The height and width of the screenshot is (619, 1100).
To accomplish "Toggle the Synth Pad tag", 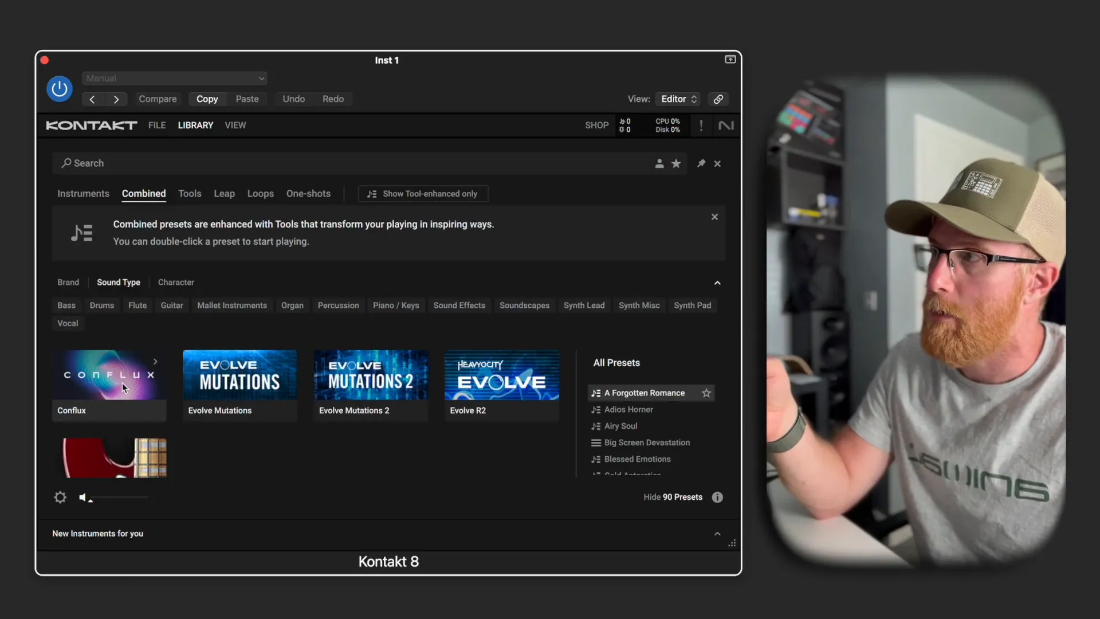I will (x=692, y=305).
